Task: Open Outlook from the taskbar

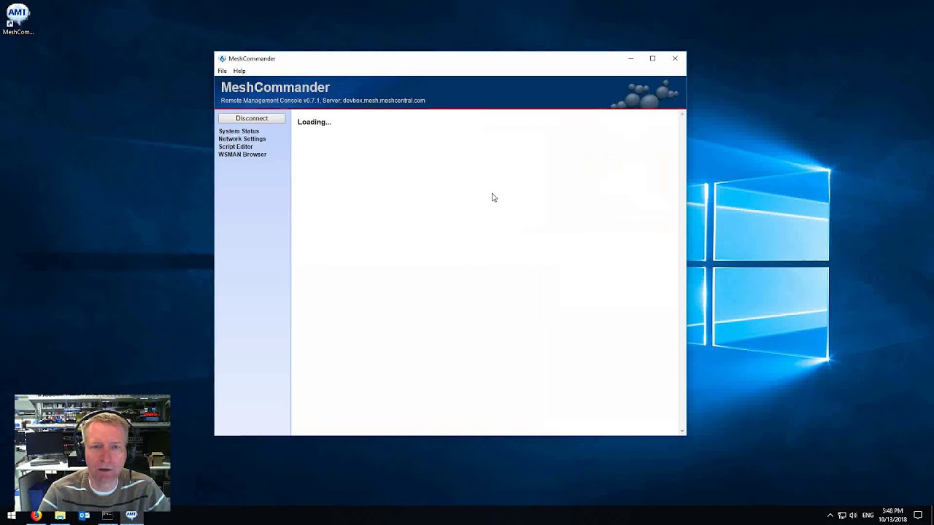Action: tap(84, 516)
